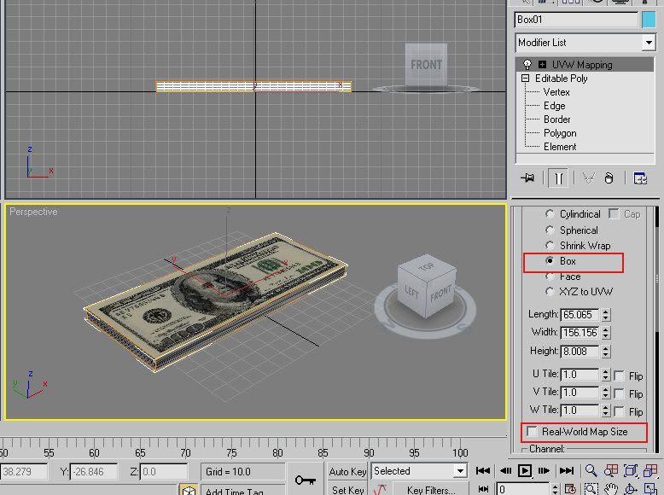Click the cube icon beside Add Time Tag
The image size is (664, 495).
[x=189, y=490]
